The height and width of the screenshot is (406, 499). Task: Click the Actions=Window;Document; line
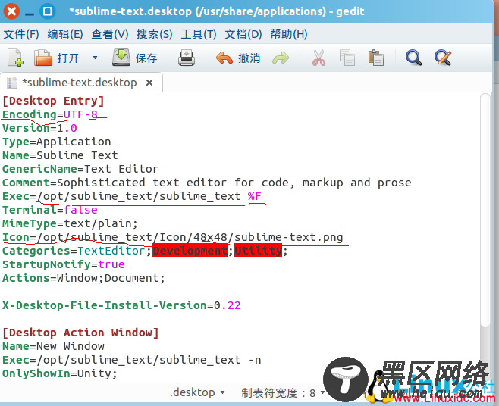(83, 278)
